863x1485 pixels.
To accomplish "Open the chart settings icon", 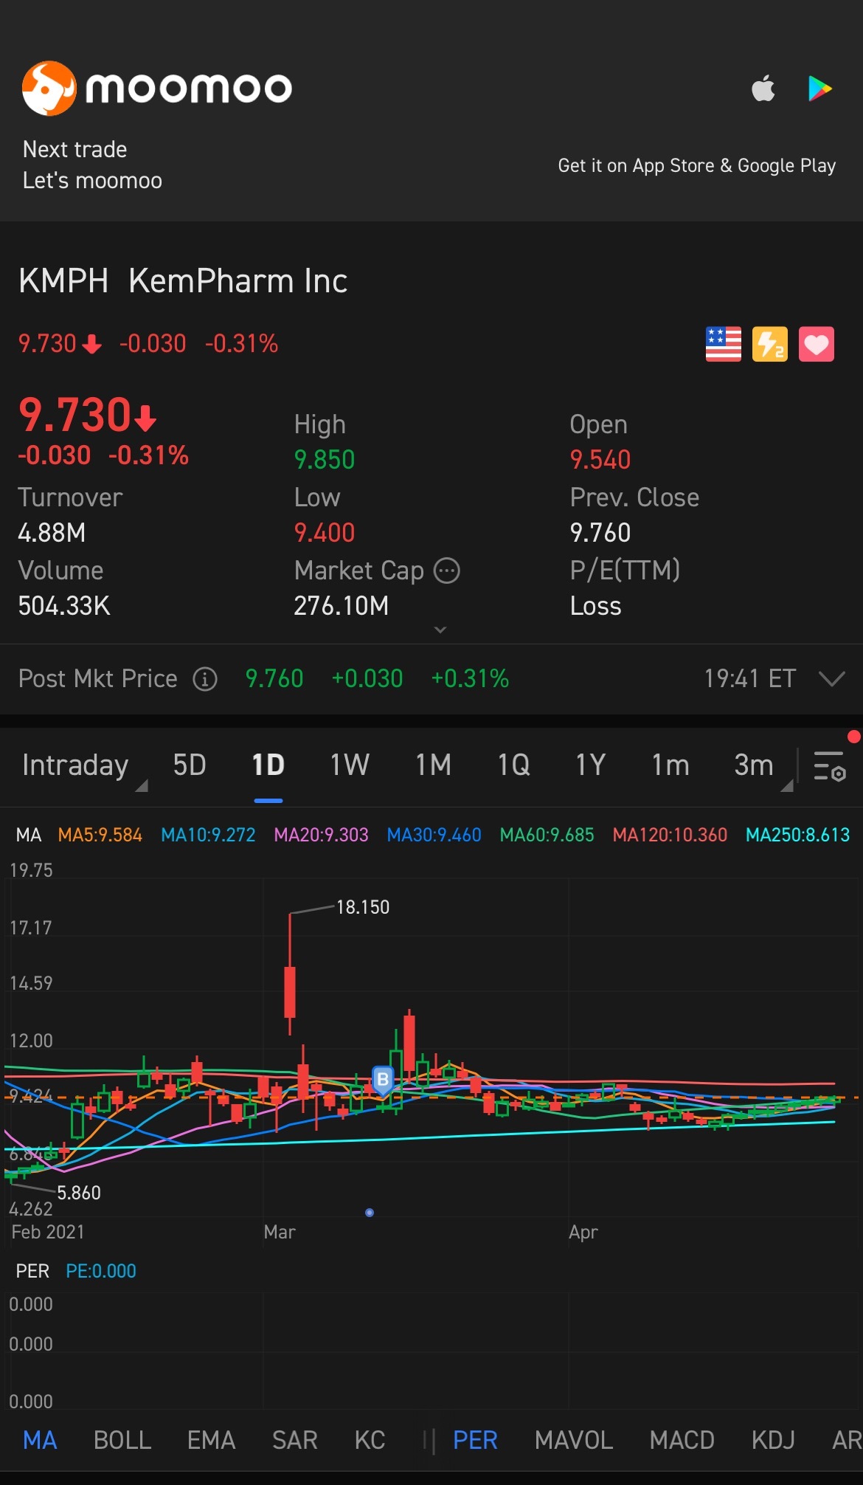I will [x=829, y=766].
